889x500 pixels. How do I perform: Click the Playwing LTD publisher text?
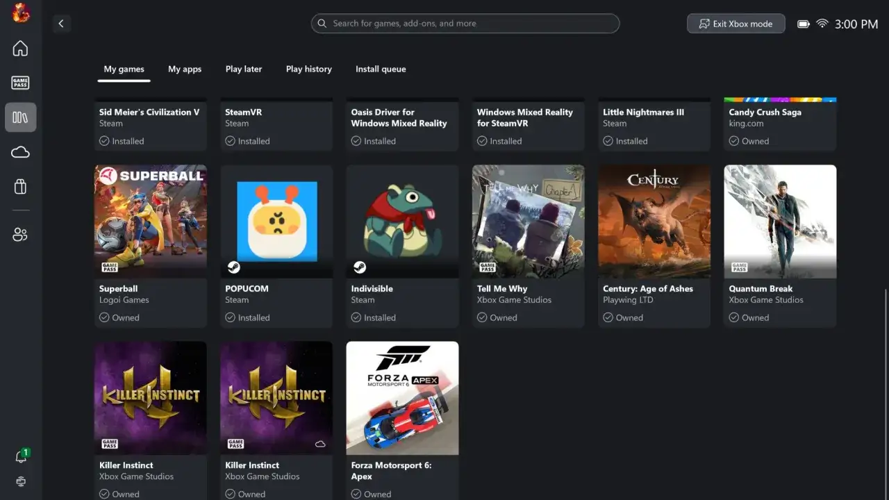pyautogui.click(x=628, y=300)
